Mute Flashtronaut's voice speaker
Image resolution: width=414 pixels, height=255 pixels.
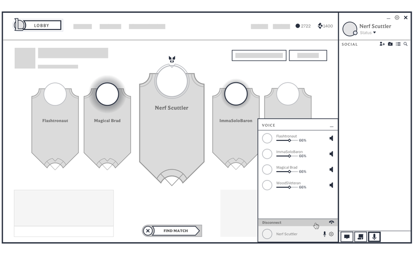pyautogui.click(x=331, y=138)
